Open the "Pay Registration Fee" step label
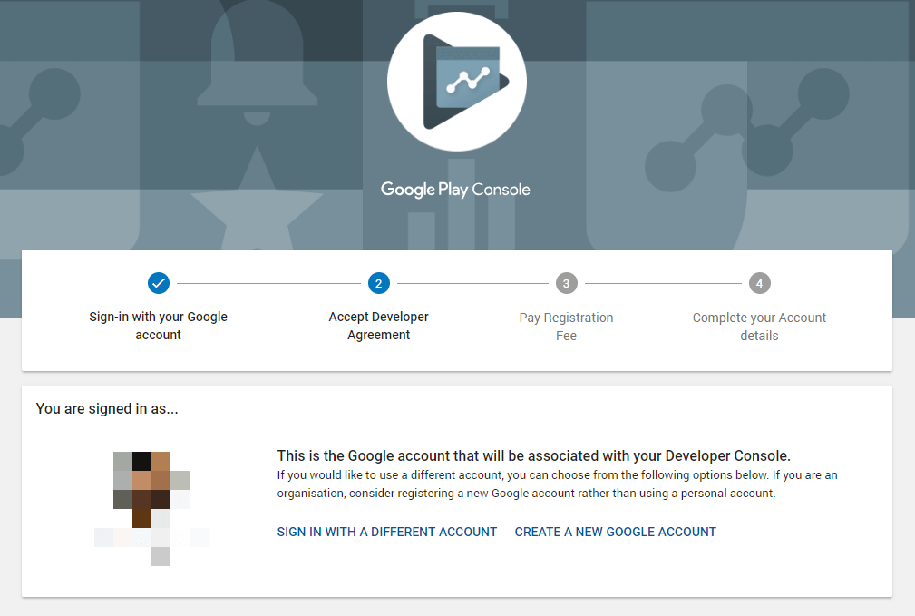 tap(566, 327)
